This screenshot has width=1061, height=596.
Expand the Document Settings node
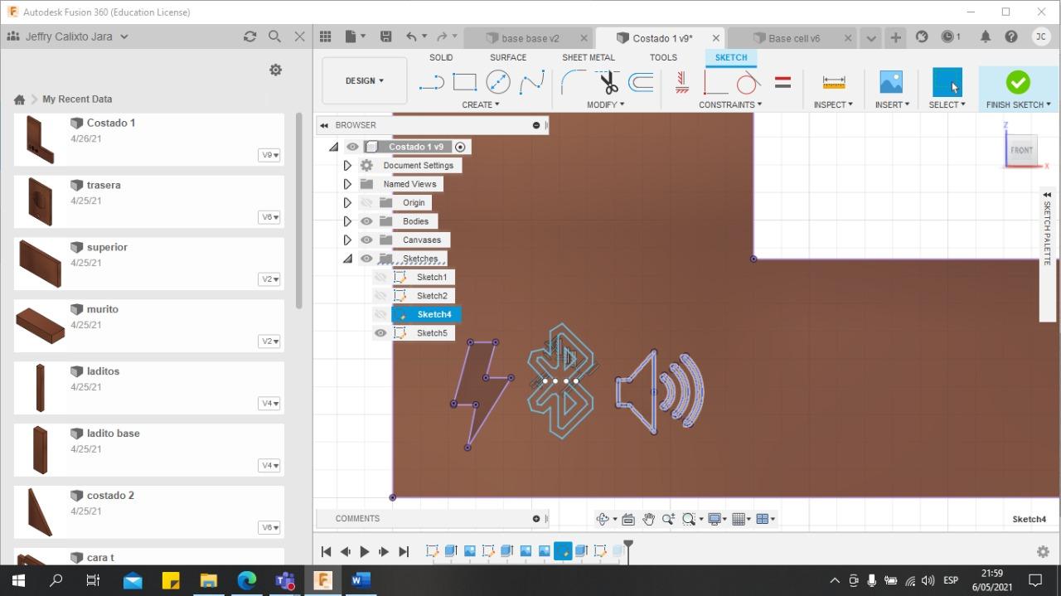point(347,165)
